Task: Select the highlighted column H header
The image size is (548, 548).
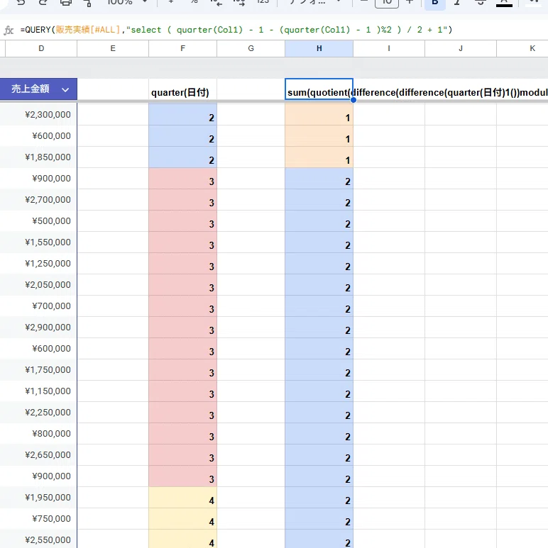Action: [319, 49]
